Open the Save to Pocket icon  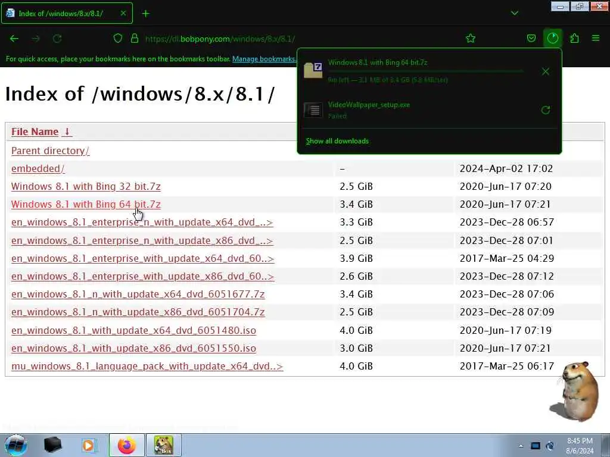click(x=531, y=38)
